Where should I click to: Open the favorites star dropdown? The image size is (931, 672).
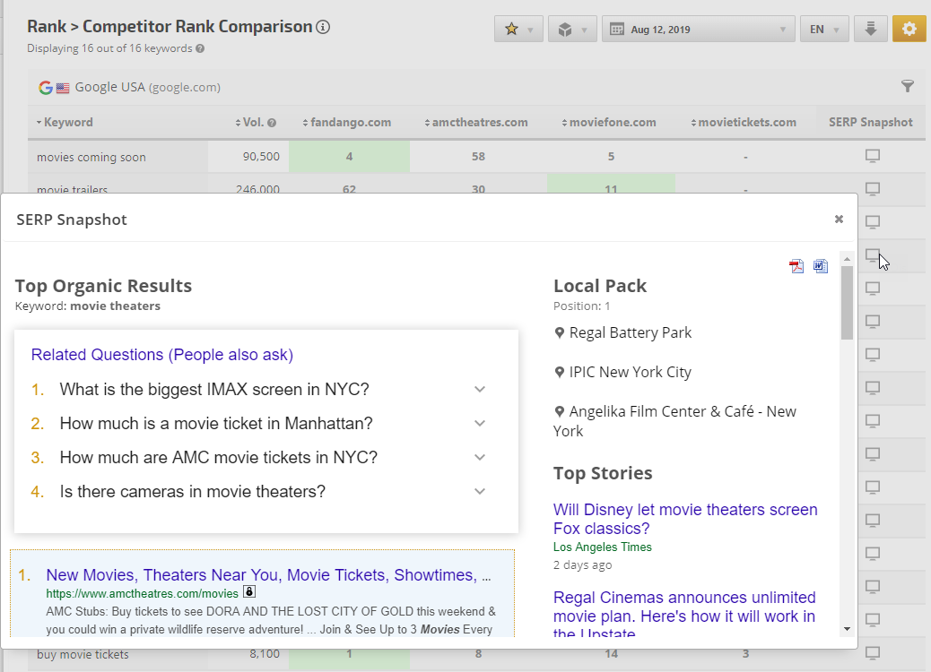pos(518,29)
